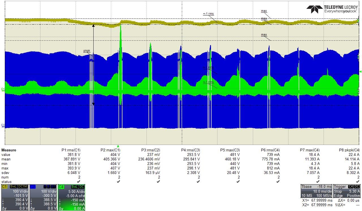Click the status checkmark under P5:max(C3)
This screenshot has width=362, height=211.
238,182
